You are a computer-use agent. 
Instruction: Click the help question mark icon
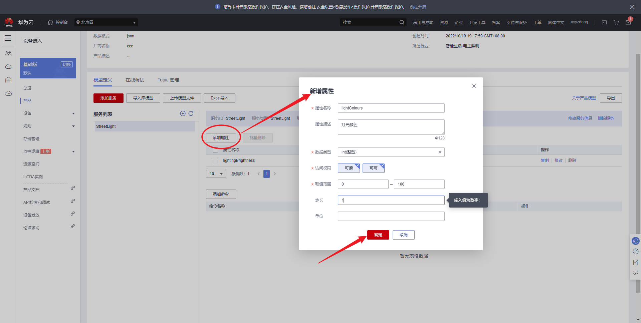[636, 252]
